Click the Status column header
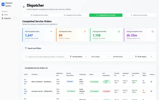 [91, 74]
